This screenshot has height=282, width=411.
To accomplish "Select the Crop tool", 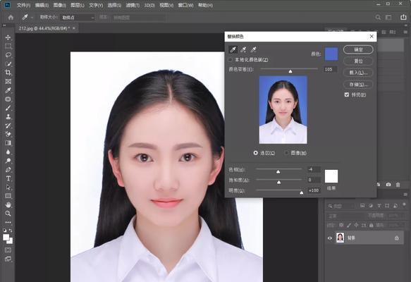I will point(8,73).
